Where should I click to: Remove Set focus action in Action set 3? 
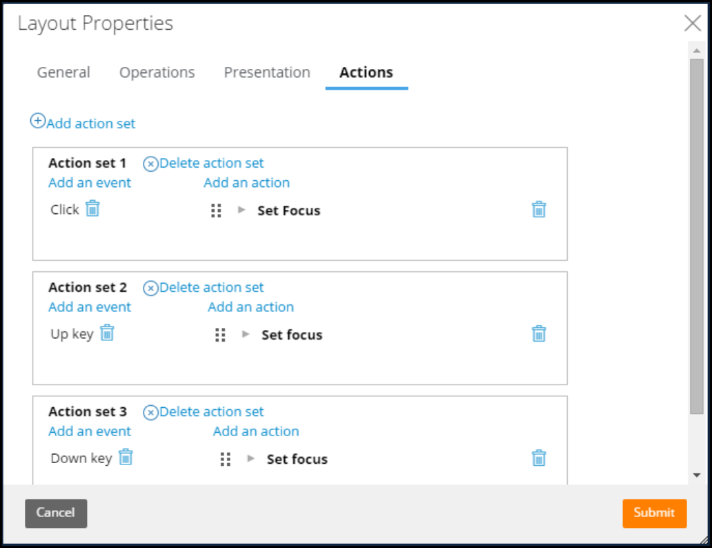539,458
